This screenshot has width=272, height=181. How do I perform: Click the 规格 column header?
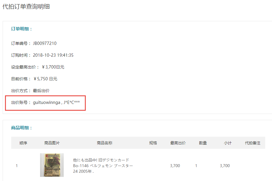(x=153, y=143)
